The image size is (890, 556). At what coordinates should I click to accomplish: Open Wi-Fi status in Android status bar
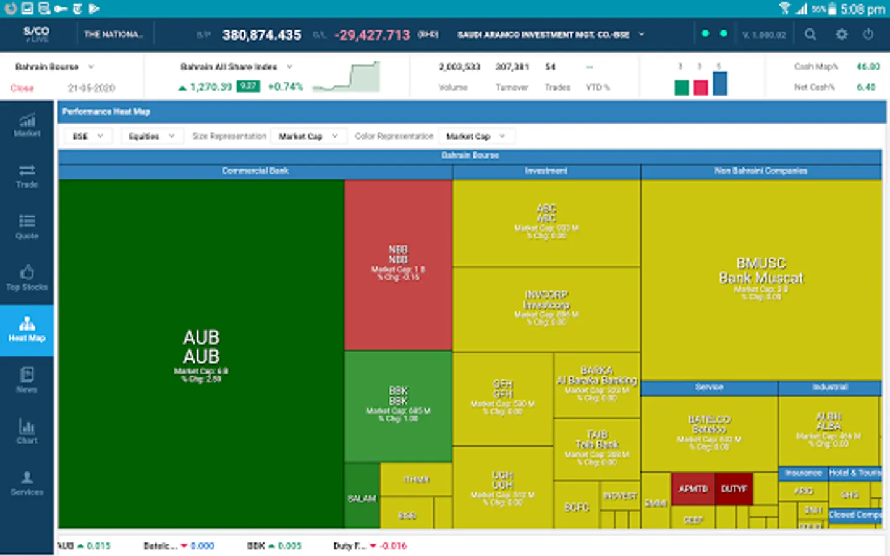(x=784, y=9)
